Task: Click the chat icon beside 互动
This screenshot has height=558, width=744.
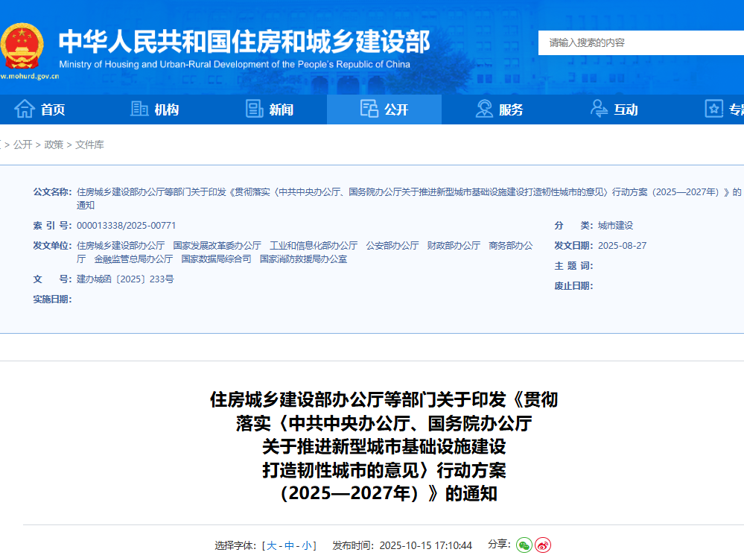Action: coord(600,109)
